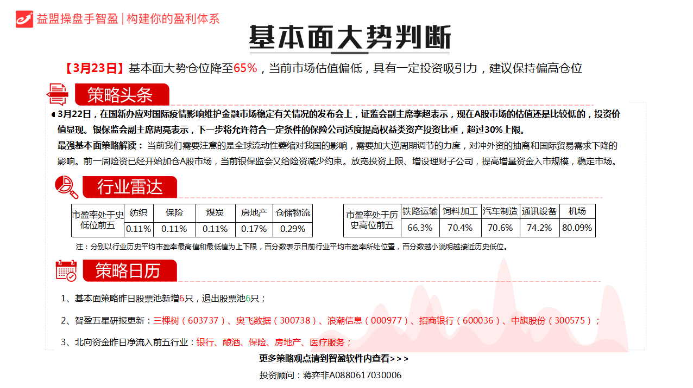Viewport: 693px width, 388px height.
Task: Click the 通讯设备 industry header cell
Action: point(539,211)
